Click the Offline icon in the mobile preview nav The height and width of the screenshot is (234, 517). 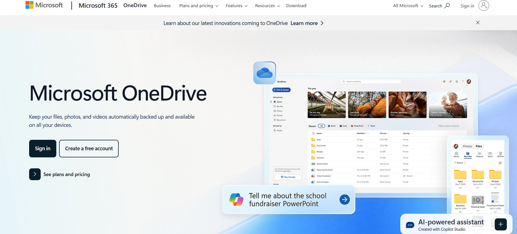click(501, 154)
